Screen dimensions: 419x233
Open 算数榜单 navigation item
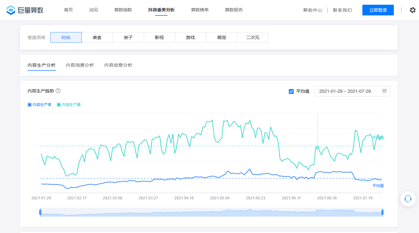coord(200,10)
